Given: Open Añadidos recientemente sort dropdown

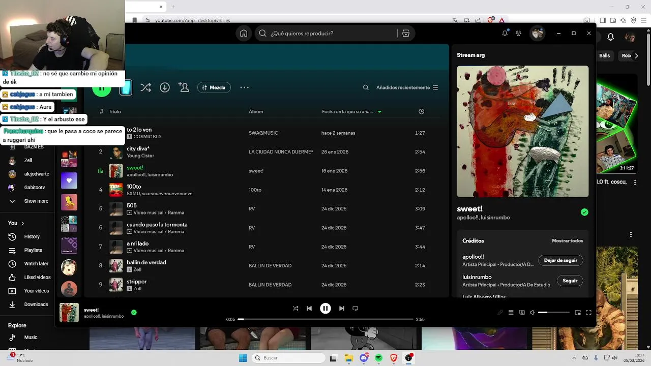Looking at the screenshot, I should tap(407, 87).
